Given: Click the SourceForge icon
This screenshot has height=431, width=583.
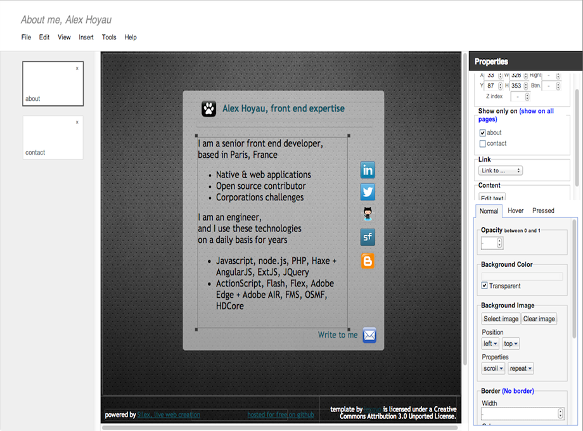Looking at the screenshot, I should coord(368,238).
